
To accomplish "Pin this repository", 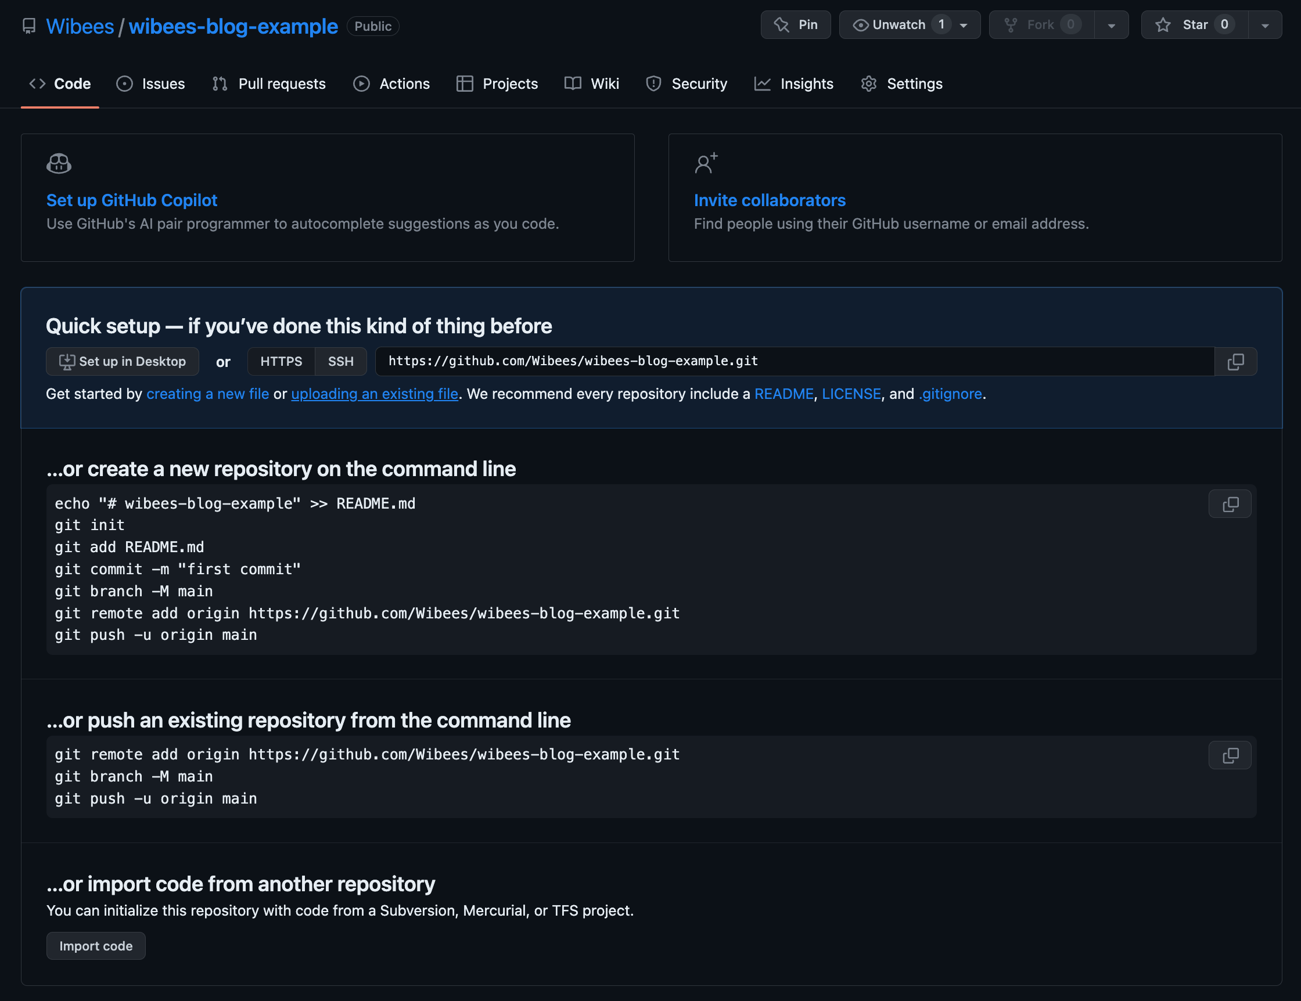I will (x=795, y=25).
